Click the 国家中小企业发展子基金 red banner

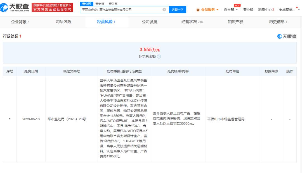pos(52,8)
